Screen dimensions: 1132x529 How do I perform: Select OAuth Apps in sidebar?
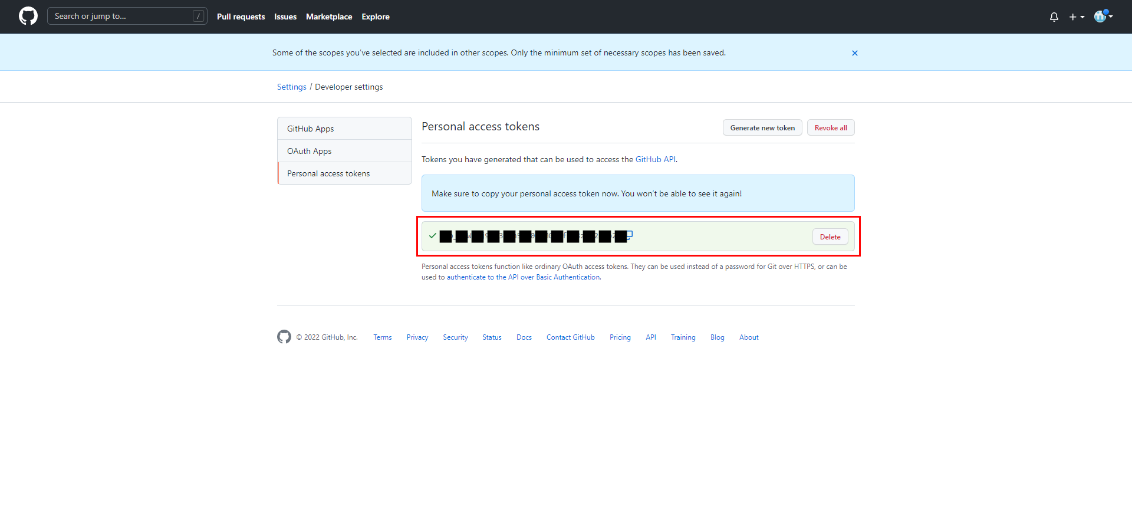pos(344,151)
